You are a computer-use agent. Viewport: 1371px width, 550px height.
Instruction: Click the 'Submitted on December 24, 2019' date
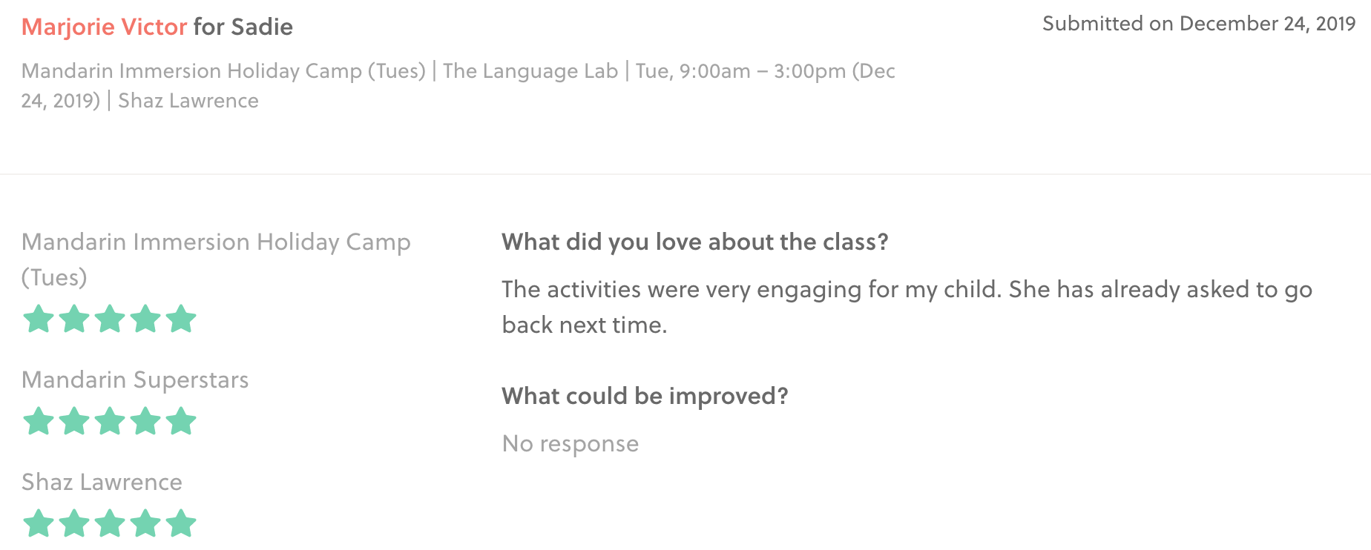pyautogui.click(x=1198, y=24)
